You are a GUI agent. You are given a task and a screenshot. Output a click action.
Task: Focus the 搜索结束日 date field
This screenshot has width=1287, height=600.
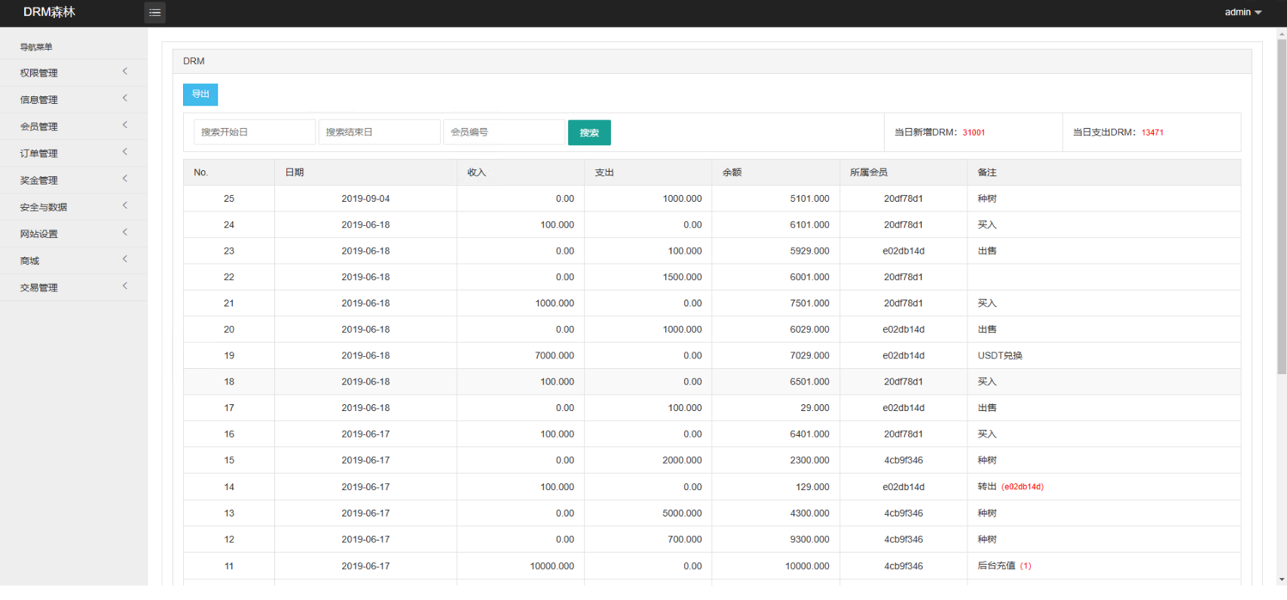pyautogui.click(x=379, y=132)
